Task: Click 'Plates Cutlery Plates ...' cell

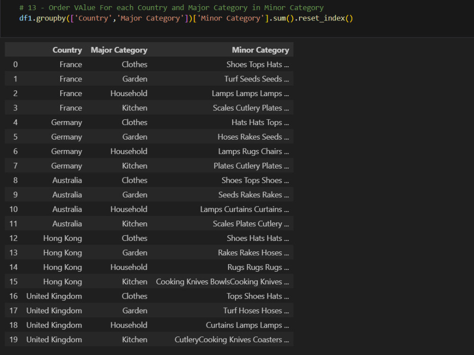Action: tap(251, 166)
